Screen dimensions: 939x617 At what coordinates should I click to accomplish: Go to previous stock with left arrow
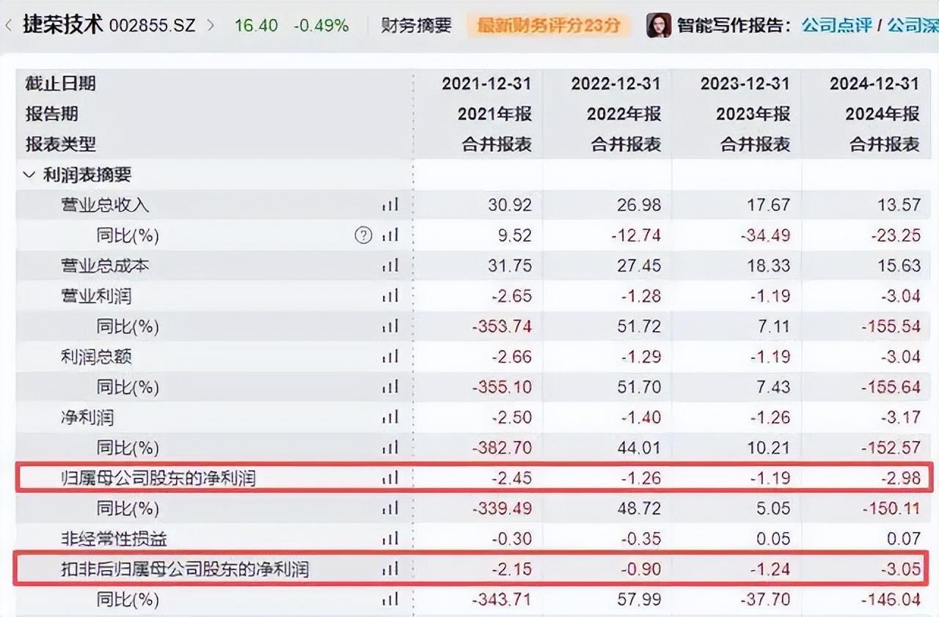(8, 26)
